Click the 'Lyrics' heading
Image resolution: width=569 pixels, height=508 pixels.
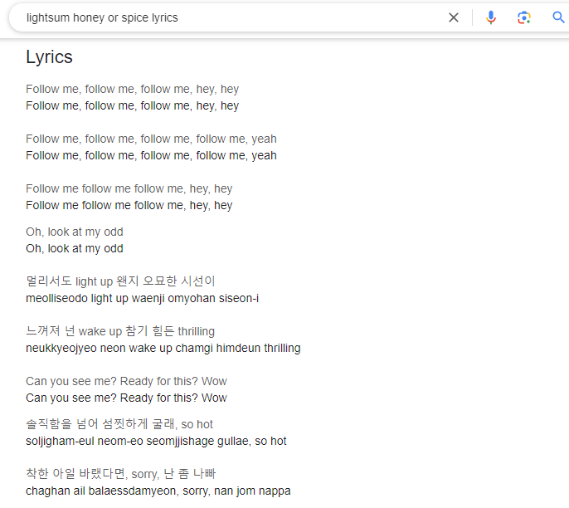coord(50,57)
